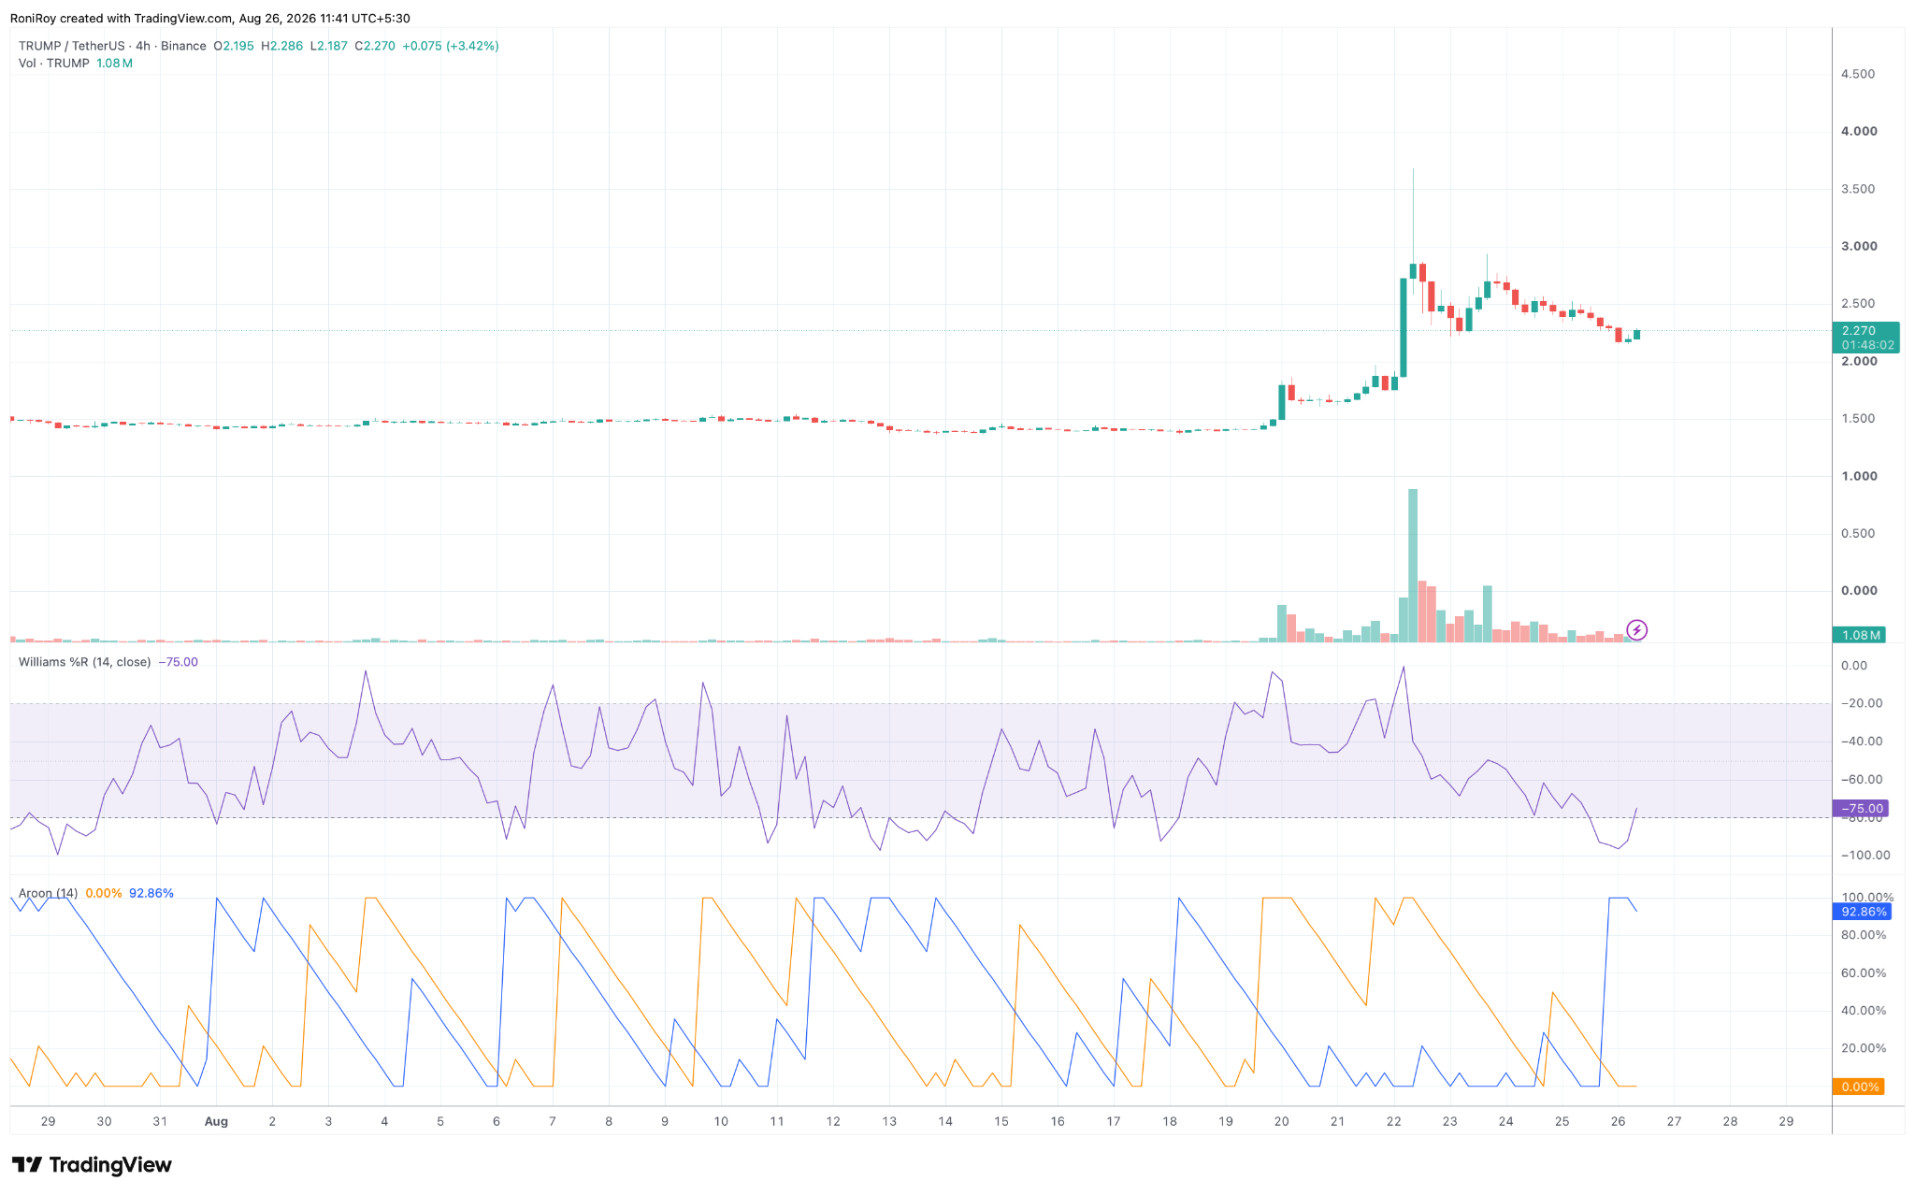Click the 40.00% Aroon axis label

click(1864, 1011)
